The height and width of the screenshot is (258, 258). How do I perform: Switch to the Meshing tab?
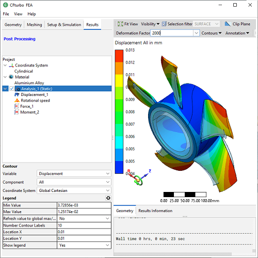tap(35, 25)
